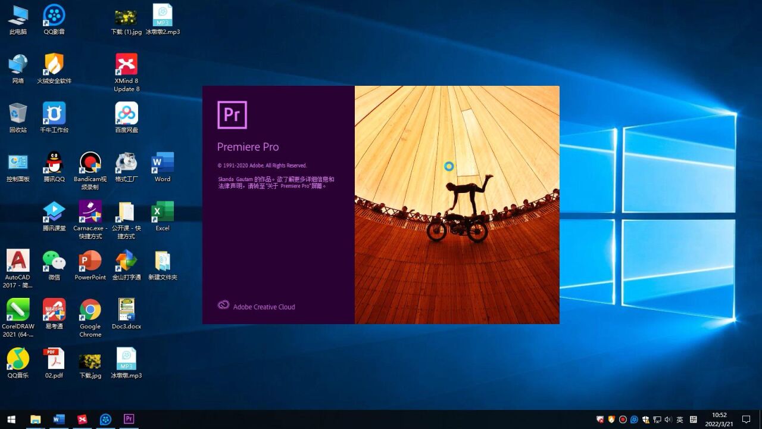Open the 控制面板 desktop icon
The image size is (762, 429).
tap(18, 166)
